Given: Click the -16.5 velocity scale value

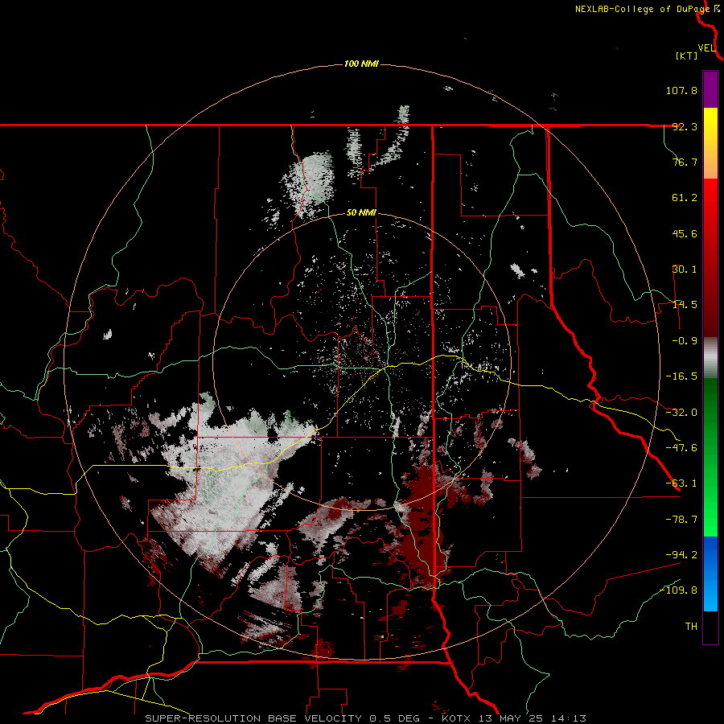Looking at the screenshot, I should [x=681, y=376].
